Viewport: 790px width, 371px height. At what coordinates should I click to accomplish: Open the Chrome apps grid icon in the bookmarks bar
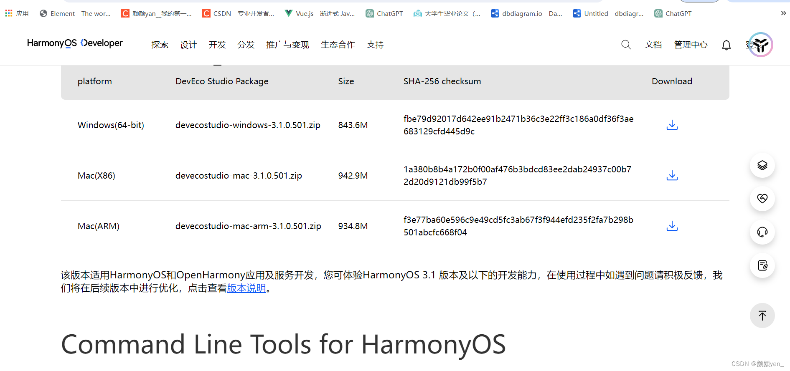click(x=9, y=13)
